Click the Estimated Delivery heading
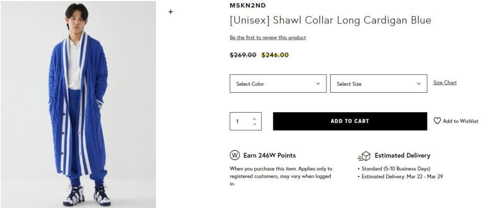This screenshot has height=208, width=484. pyautogui.click(x=402, y=155)
